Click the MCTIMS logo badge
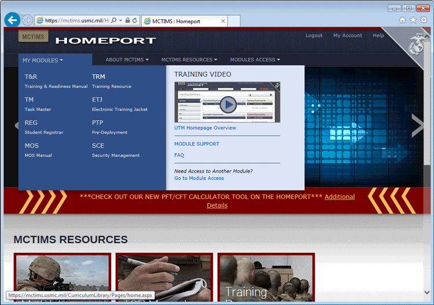The image size is (434, 305). click(33, 36)
